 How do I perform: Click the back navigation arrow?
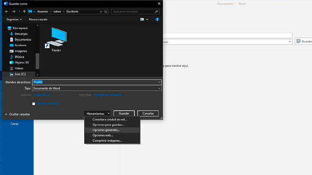(x=6, y=11)
